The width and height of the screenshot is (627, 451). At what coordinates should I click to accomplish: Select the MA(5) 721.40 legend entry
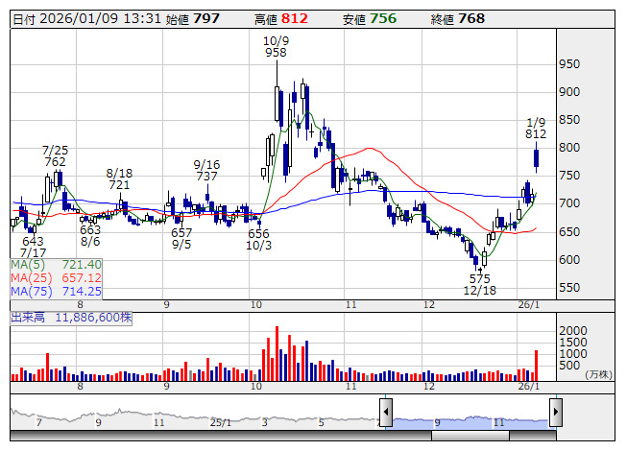pyautogui.click(x=56, y=264)
